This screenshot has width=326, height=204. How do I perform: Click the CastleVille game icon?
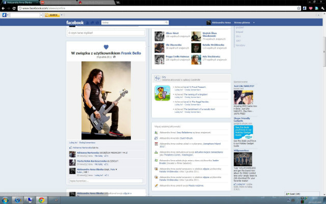(x=162, y=93)
